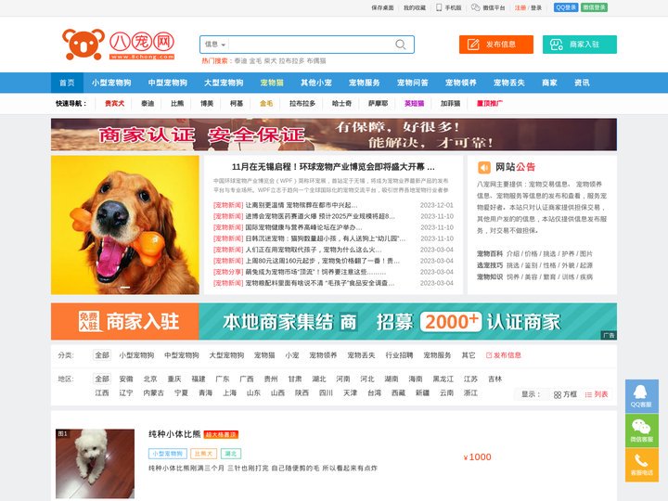
Task: Click the 小型宠物狗 listing tag
Action: click(x=167, y=454)
